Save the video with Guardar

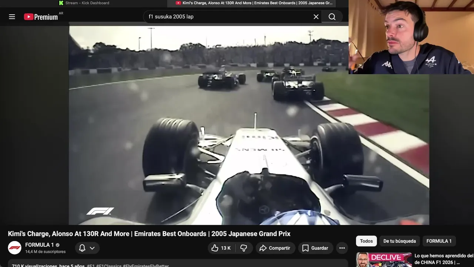(x=315, y=248)
